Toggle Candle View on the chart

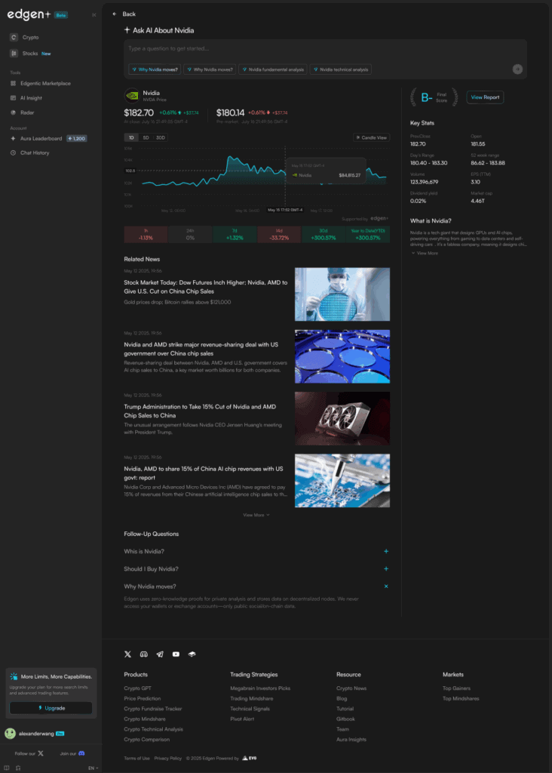click(x=371, y=137)
